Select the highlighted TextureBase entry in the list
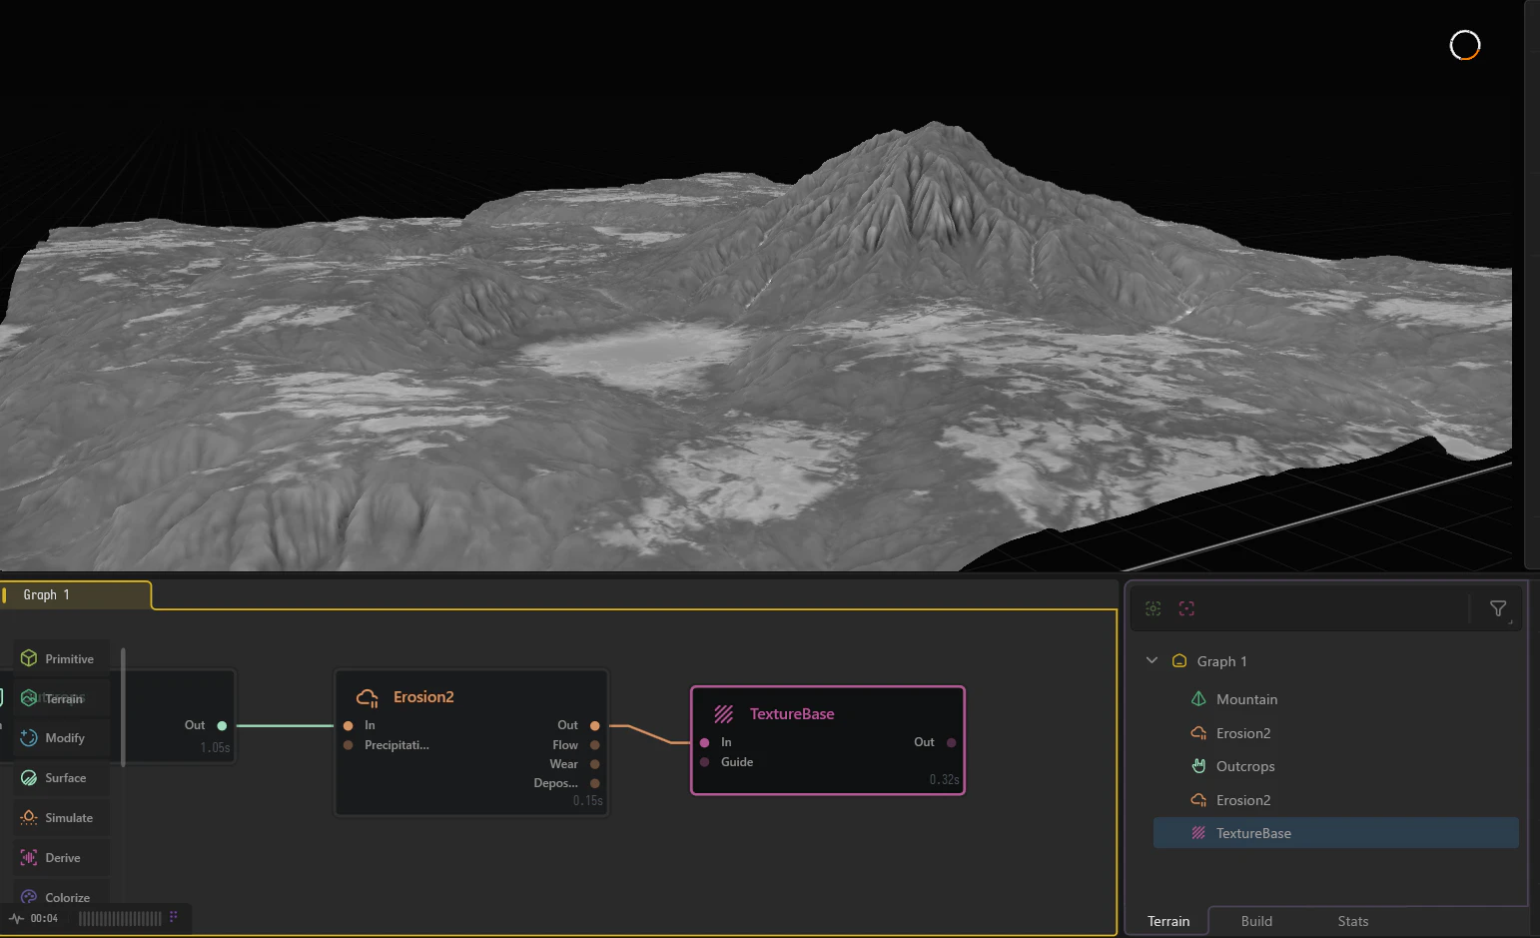Viewport: 1540px width, 938px height. coord(1336,833)
